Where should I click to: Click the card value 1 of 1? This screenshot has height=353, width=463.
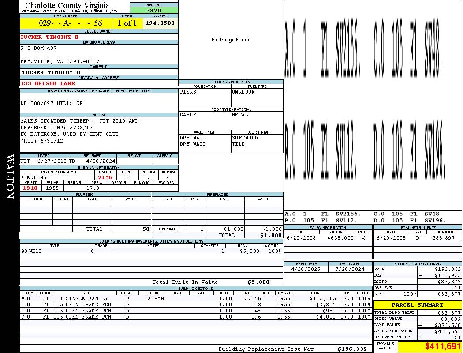click(127, 23)
